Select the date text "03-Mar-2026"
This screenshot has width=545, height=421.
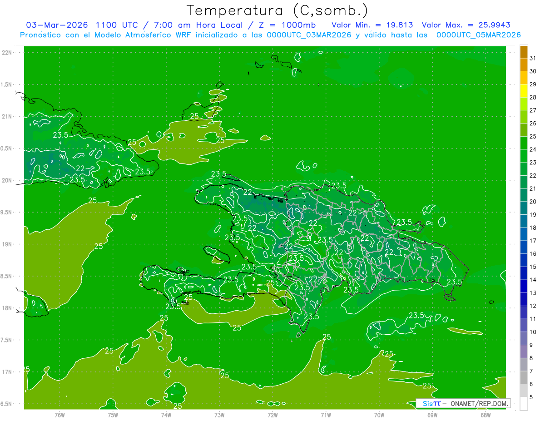point(58,25)
